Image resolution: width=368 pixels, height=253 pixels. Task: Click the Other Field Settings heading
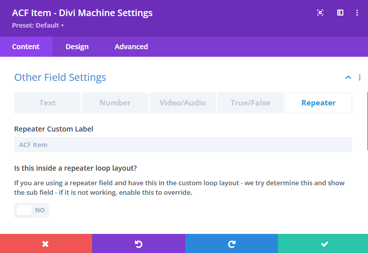pos(60,77)
